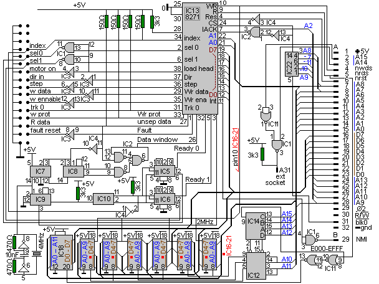The width and height of the screenshot is (379, 284).
Task: Click the IC9 chip block
Action: coord(41,199)
